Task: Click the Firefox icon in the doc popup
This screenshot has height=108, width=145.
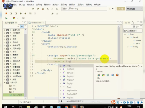Action: [117, 75]
